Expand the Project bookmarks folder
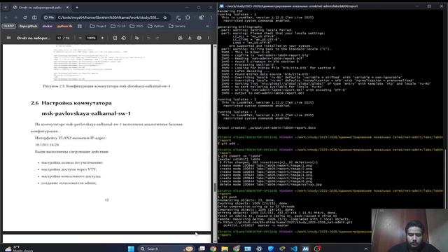448x252 pixels. 98,26
